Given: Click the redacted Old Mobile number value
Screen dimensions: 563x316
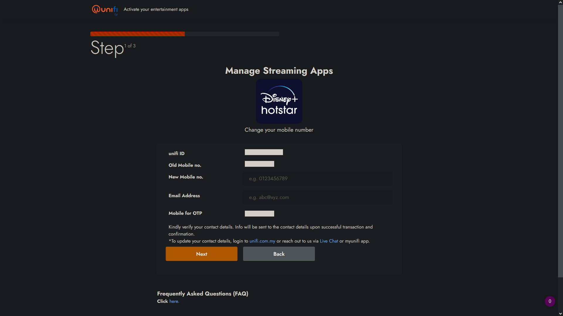Looking at the screenshot, I should point(260,164).
